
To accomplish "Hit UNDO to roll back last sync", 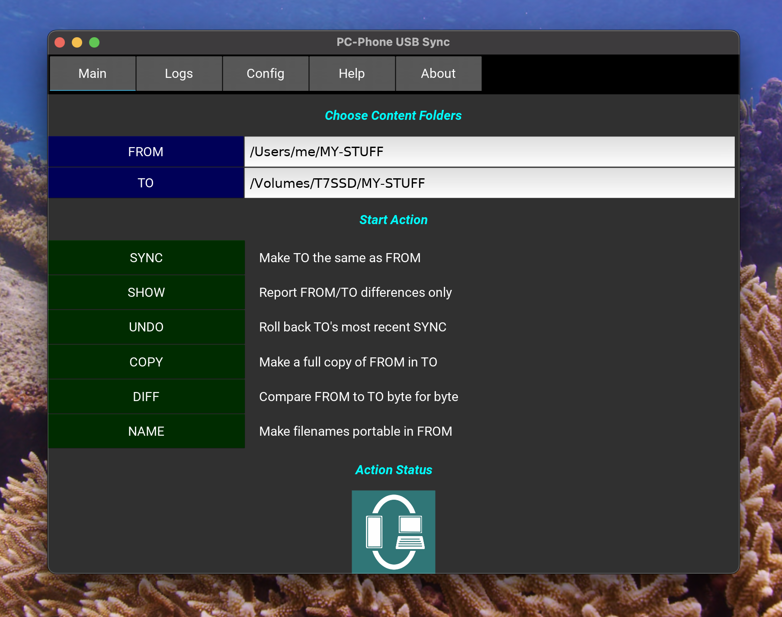I will tap(146, 327).
